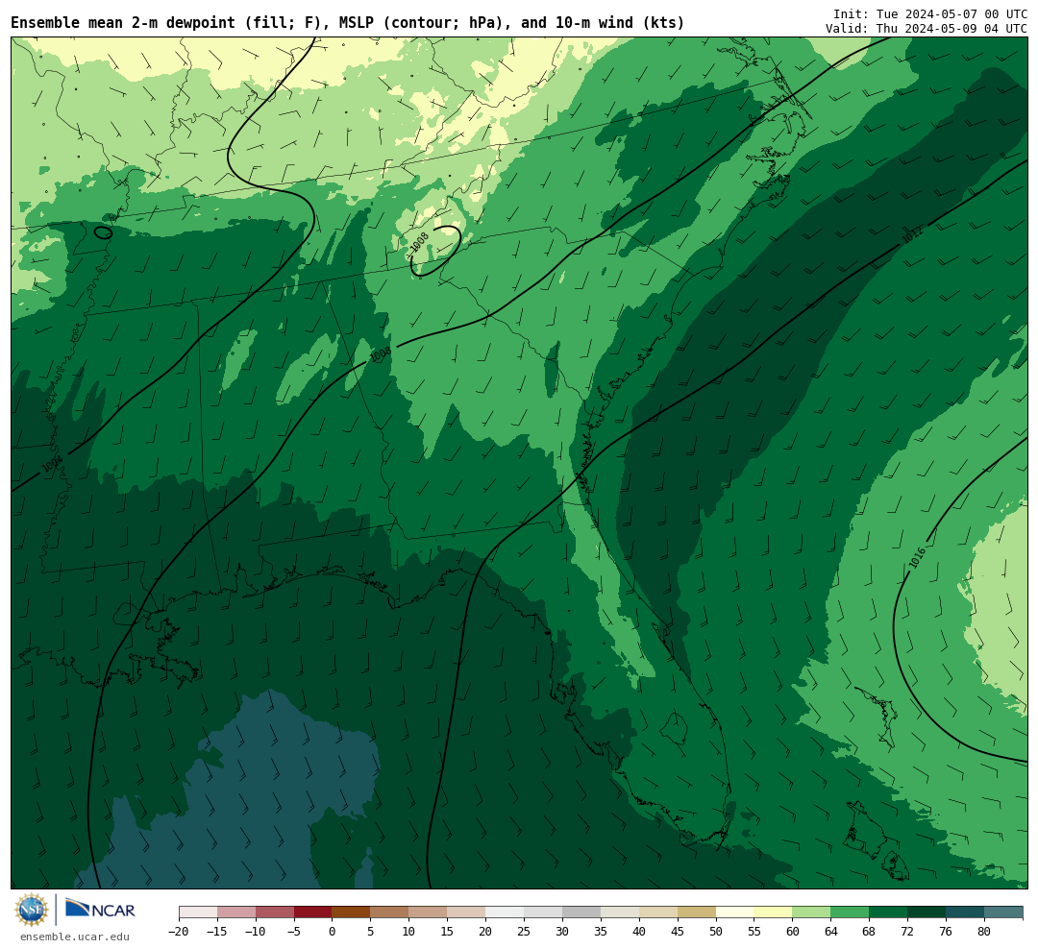Image resolution: width=1038 pixels, height=949 pixels.
Task: Click the -15 colorbar tick label
Action: 217,932
